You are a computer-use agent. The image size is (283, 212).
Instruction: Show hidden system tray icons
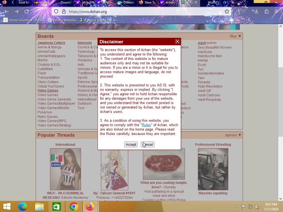[x=237, y=207]
